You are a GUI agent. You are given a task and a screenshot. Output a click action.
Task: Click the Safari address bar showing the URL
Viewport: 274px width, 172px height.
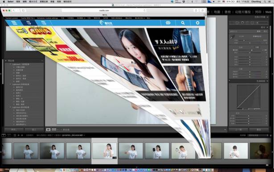pos(104,11)
